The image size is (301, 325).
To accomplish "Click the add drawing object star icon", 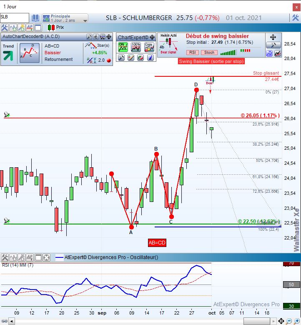I will (x=21, y=28).
